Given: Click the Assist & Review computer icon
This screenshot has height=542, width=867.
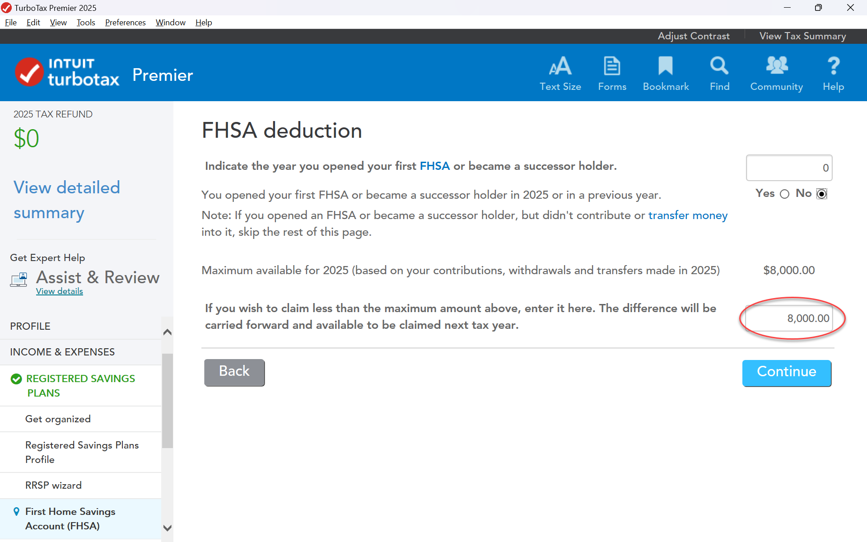Looking at the screenshot, I should coord(19,280).
